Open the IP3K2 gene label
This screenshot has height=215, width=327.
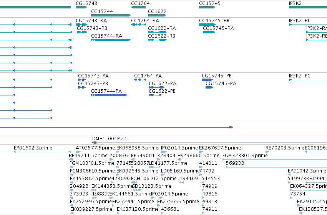click(295, 3)
